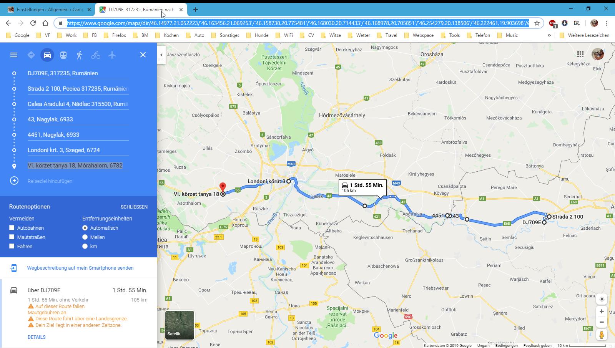Edit starting point DJ709E field
The image size is (615, 348).
tap(78, 73)
